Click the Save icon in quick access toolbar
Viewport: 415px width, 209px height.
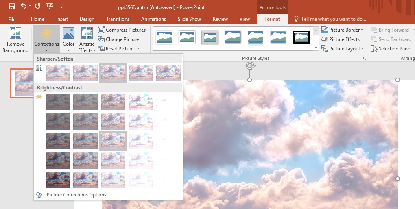point(12,7)
